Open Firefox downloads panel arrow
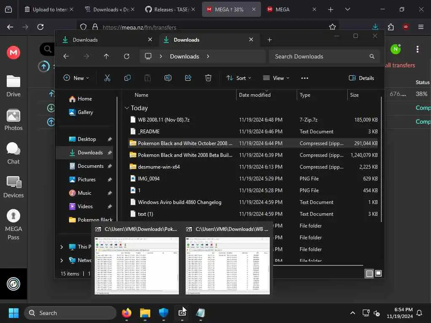This screenshot has height=323, width=431. point(375,27)
